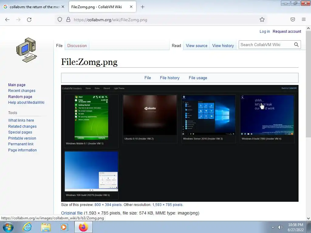The height and width of the screenshot is (233, 311).
Task: Switch to the collabvm Google search tab
Action: point(34,7)
